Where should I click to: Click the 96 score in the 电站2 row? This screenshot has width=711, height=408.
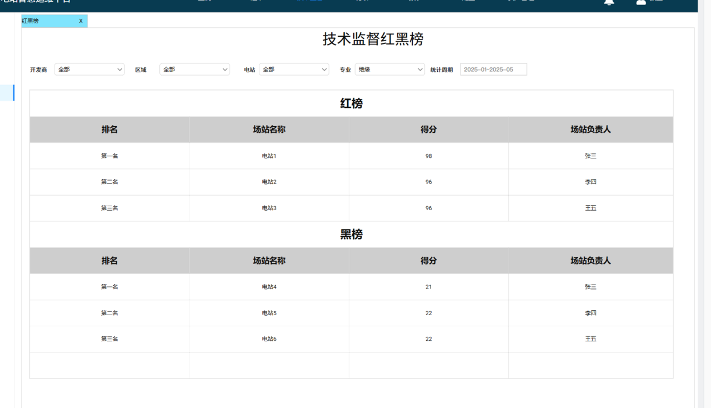(429, 182)
